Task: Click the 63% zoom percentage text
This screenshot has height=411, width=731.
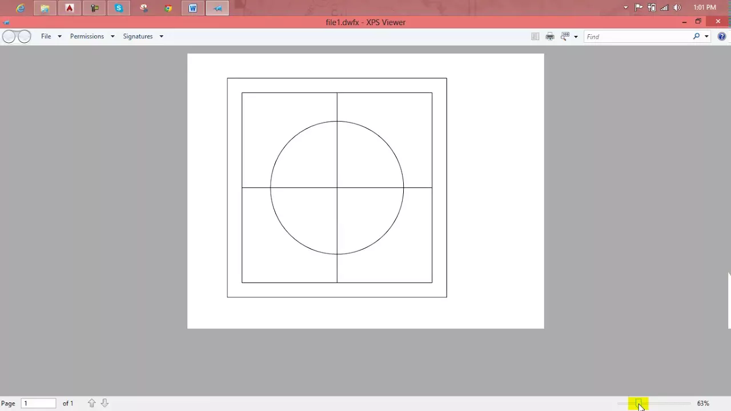Action: [x=703, y=403]
